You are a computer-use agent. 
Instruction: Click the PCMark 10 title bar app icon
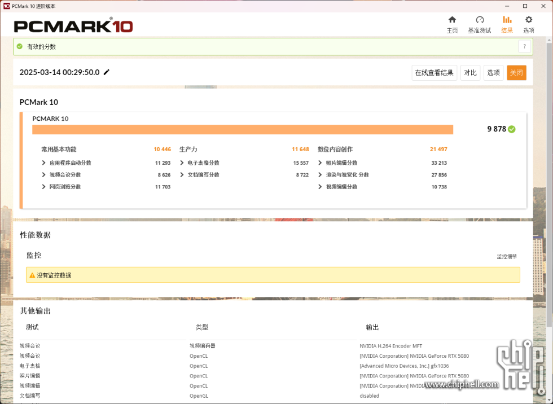pos(6,6)
